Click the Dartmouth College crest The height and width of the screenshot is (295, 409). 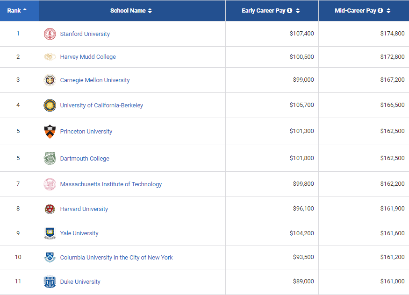click(x=50, y=158)
